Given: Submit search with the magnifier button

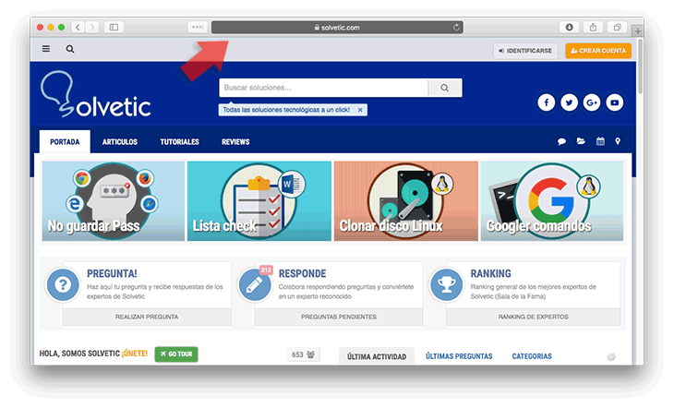Looking at the screenshot, I should pos(445,88).
